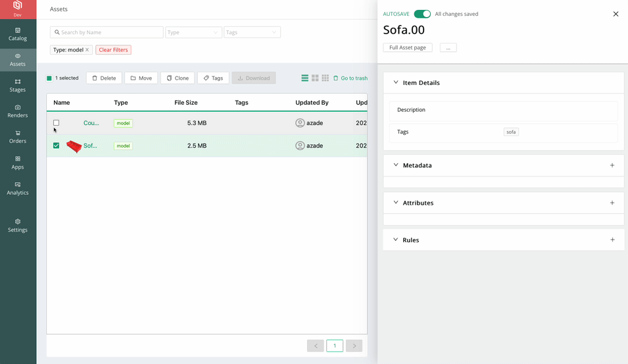
Task: Open the Type filter dropdown
Action: click(x=193, y=32)
